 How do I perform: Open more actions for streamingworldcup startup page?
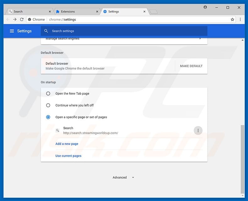click(198, 131)
